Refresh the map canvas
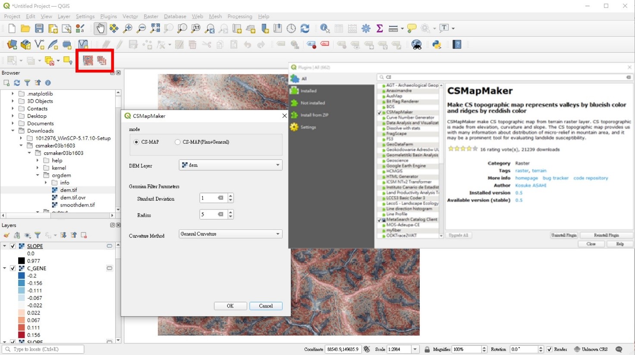 tap(305, 29)
